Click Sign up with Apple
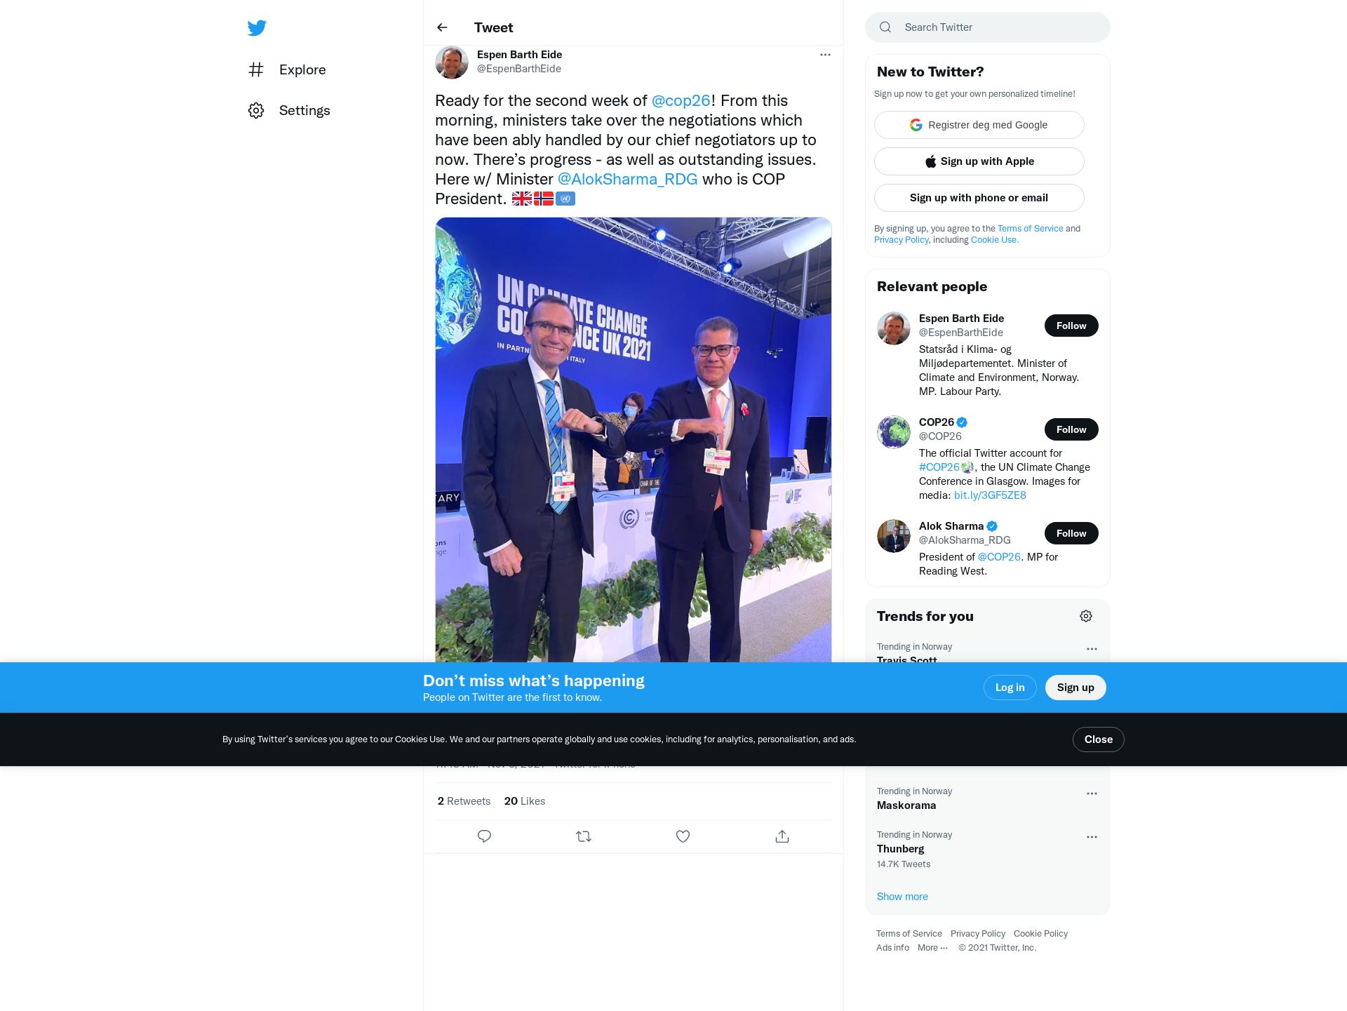Viewport: 1347px width, 1011px height. 979,161
